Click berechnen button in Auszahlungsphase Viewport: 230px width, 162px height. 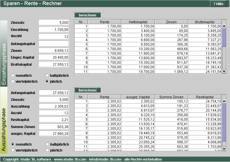88,90
